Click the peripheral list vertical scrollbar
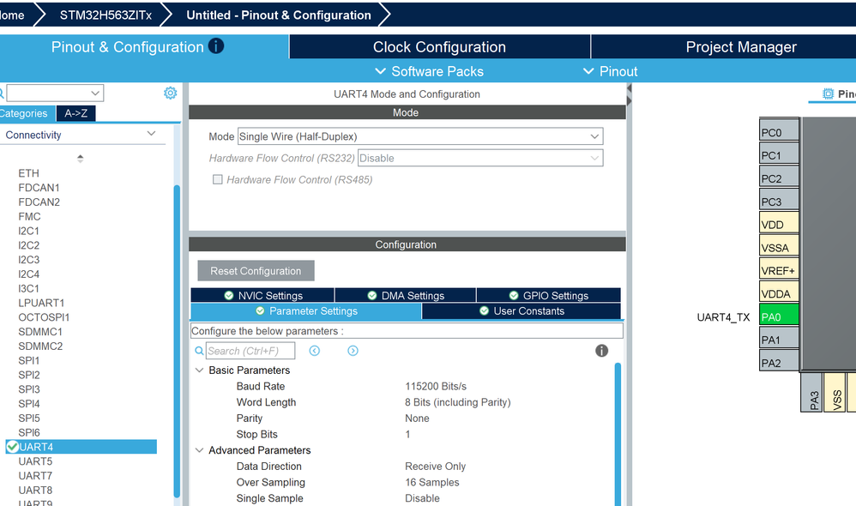Viewport: 856px width, 506px height. [x=177, y=341]
